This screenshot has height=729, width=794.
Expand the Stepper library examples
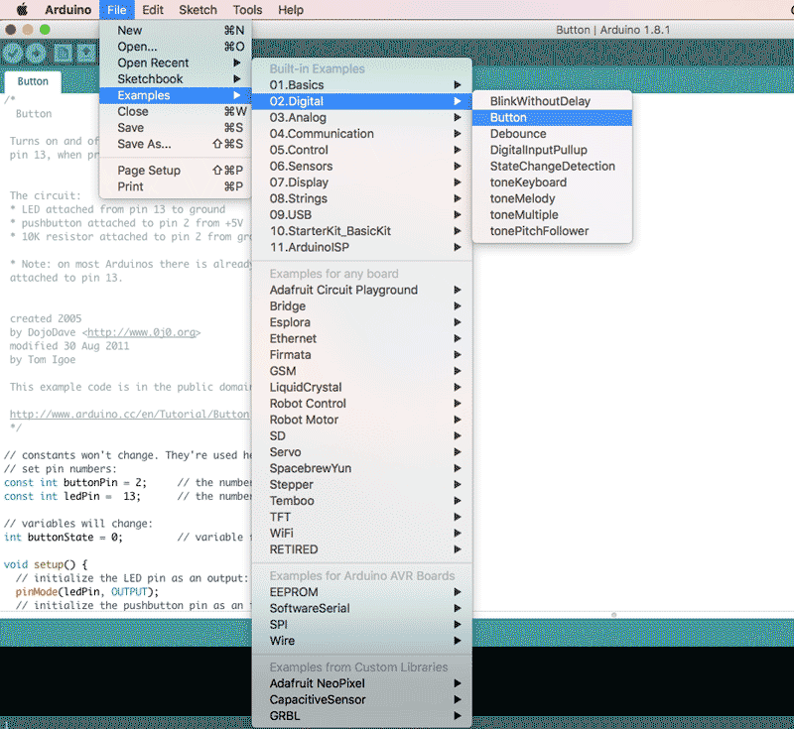(x=362, y=484)
